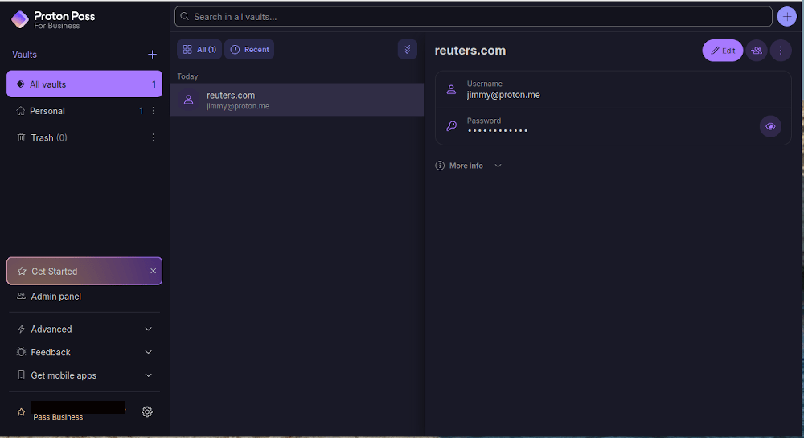Select All vaults in sidebar
The image size is (804, 438).
coord(84,84)
